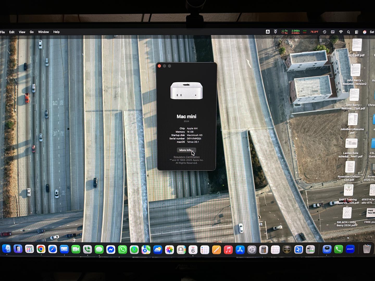
Task: Open Network Radar crosshair app in dock
Action: (x=287, y=249)
